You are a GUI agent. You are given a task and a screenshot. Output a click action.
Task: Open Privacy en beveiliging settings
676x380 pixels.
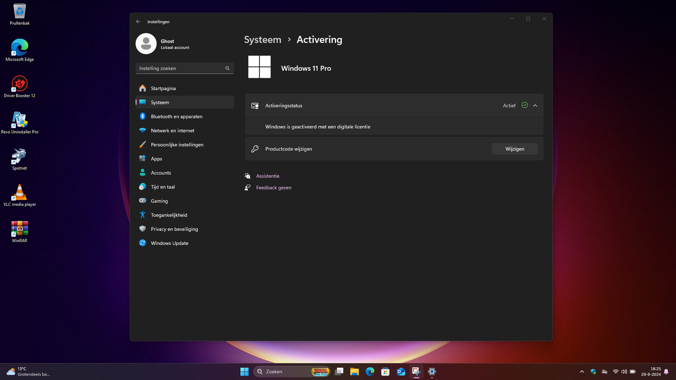[x=184, y=229]
